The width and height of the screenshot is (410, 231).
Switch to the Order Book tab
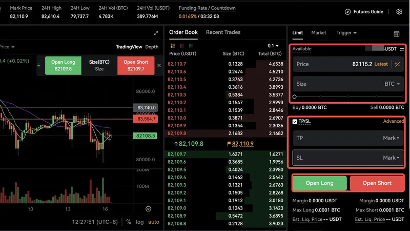(183, 32)
